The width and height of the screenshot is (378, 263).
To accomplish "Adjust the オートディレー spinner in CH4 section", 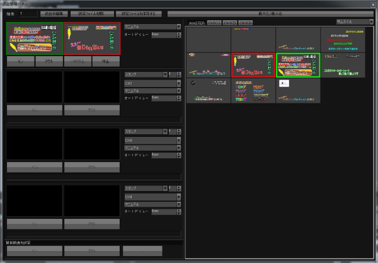I will pos(179,212).
